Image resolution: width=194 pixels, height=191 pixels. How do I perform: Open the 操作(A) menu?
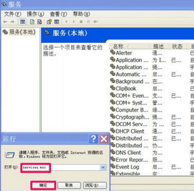pyautogui.click(x=36, y=14)
